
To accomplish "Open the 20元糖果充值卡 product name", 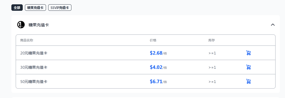I will click(x=34, y=53).
